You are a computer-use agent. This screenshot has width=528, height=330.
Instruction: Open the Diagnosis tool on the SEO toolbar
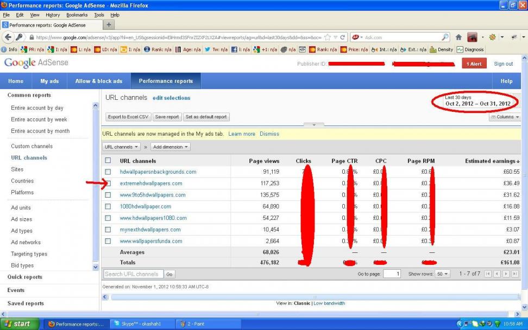click(x=470, y=49)
